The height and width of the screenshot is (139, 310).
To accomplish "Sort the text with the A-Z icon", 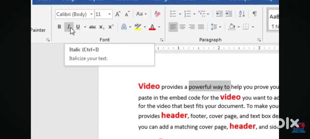I will 242,14.
